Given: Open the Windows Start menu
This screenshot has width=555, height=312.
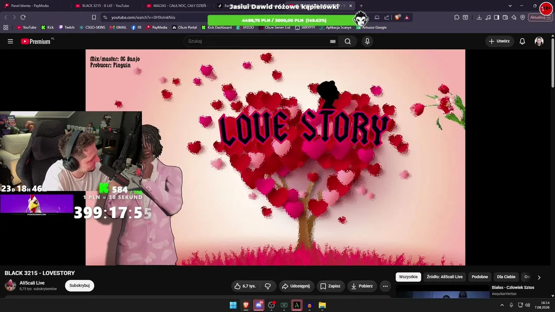Looking at the screenshot, I should pyautogui.click(x=233, y=305).
